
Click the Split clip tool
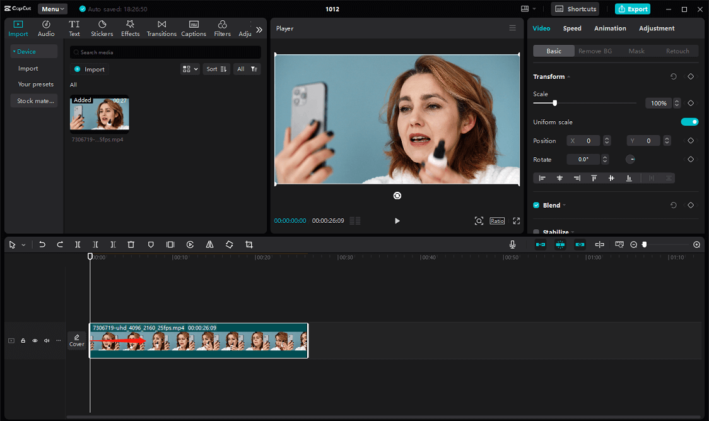(x=78, y=244)
